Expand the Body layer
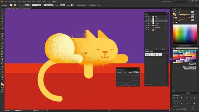 151,21
